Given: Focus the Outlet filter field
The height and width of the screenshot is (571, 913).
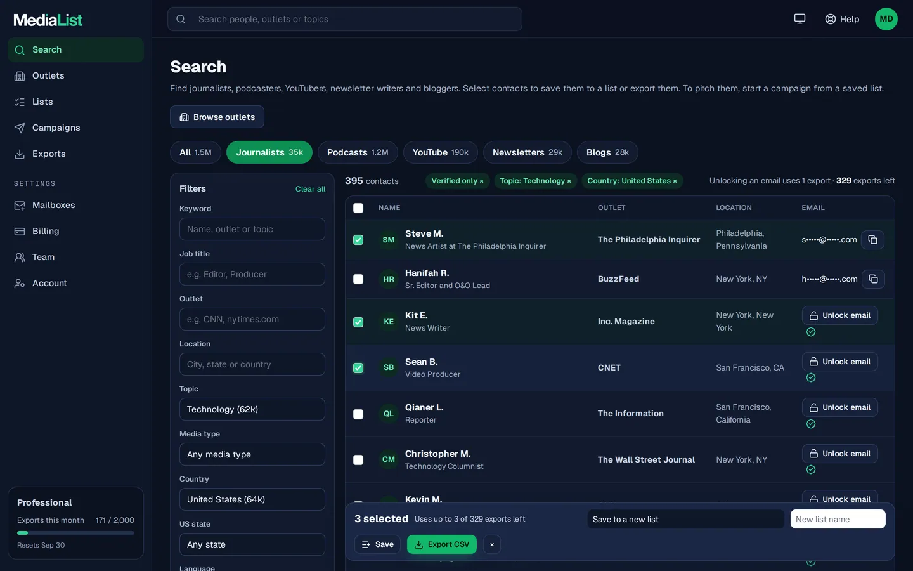Looking at the screenshot, I should (x=252, y=319).
